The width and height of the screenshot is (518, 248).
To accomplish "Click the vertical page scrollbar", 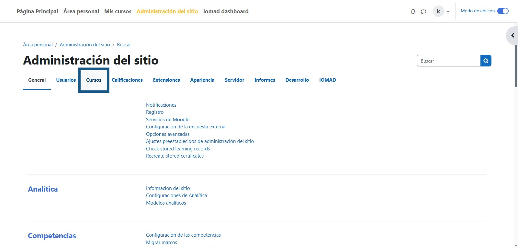I will (x=516, y=65).
